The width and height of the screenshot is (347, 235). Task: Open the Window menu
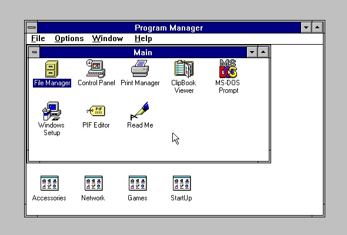pos(108,38)
